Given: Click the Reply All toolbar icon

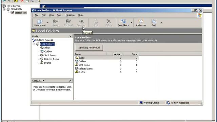Looking at the screenshot, I should (68, 23).
